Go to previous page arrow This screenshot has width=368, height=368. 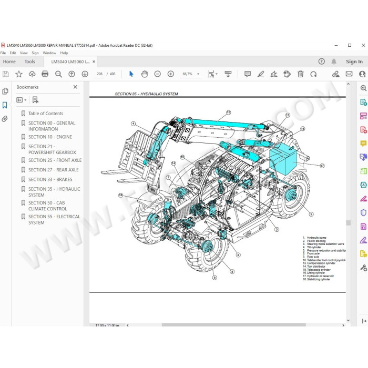point(72,74)
